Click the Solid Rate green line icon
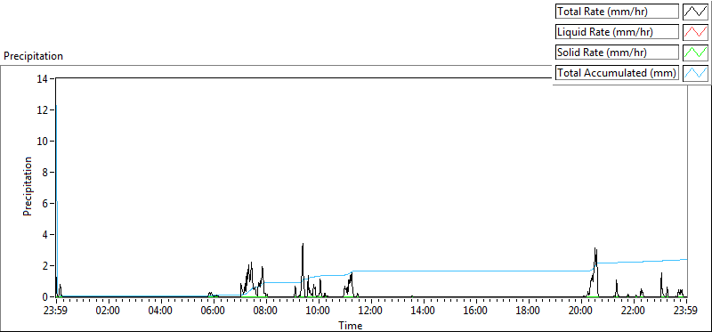 point(695,53)
